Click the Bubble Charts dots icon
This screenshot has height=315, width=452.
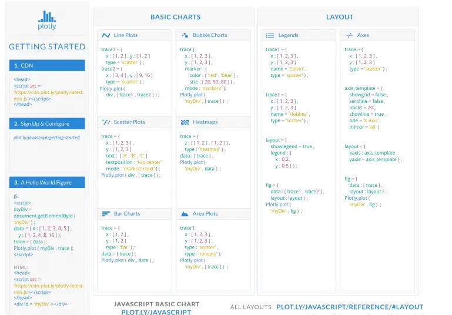coord(185,35)
